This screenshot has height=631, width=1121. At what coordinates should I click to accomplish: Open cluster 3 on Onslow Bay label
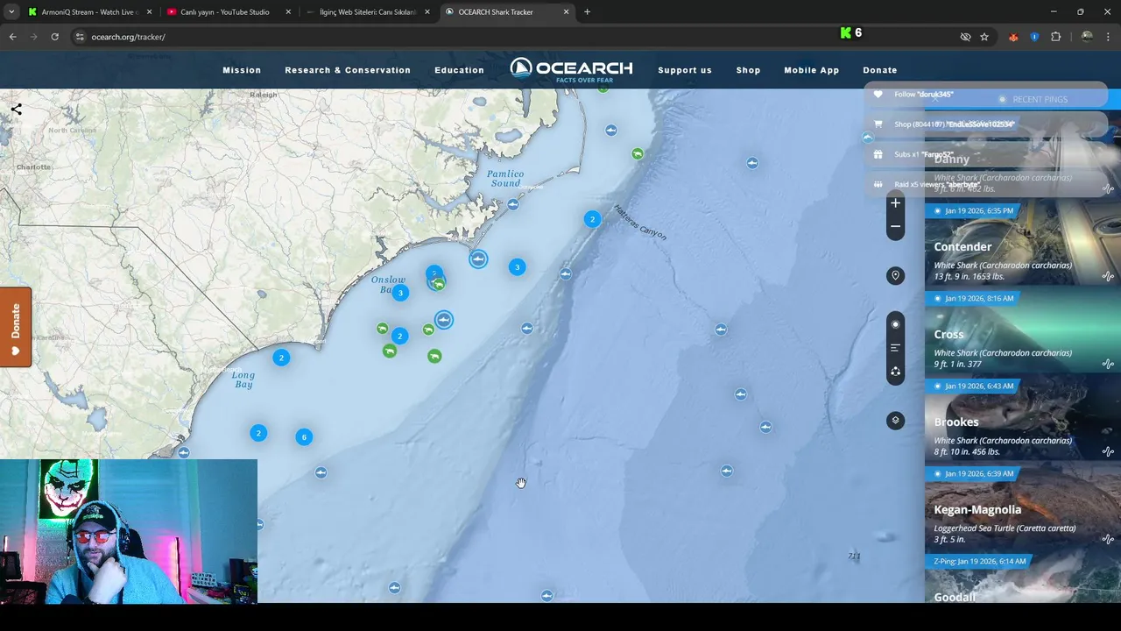tap(400, 293)
